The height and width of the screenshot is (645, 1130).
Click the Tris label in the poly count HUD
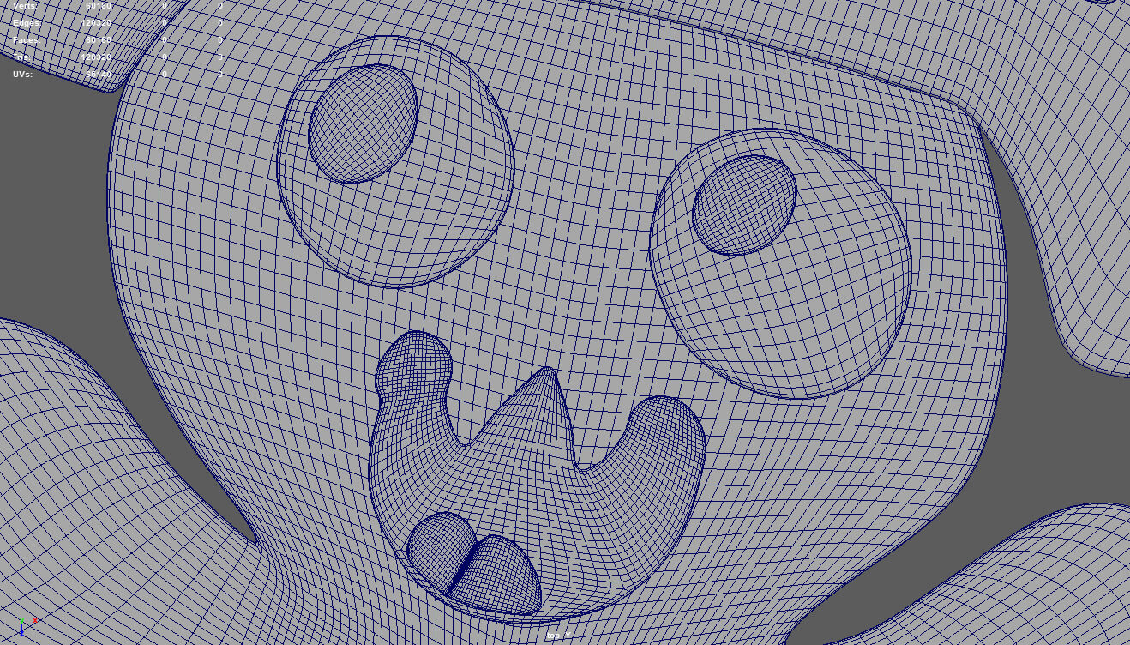click(21, 57)
